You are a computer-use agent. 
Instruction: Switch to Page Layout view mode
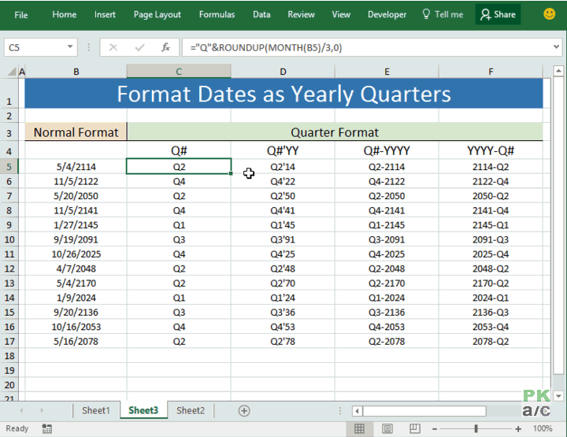[x=387, y=429]
